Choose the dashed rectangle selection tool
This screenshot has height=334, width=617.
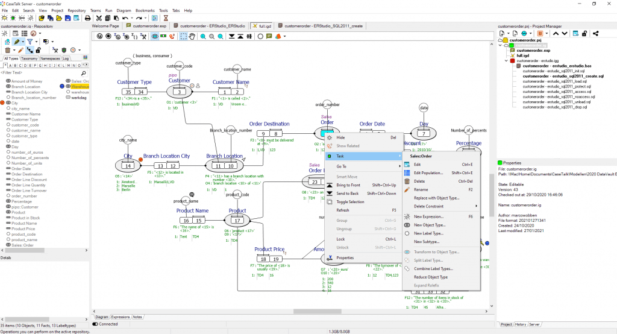183,36
